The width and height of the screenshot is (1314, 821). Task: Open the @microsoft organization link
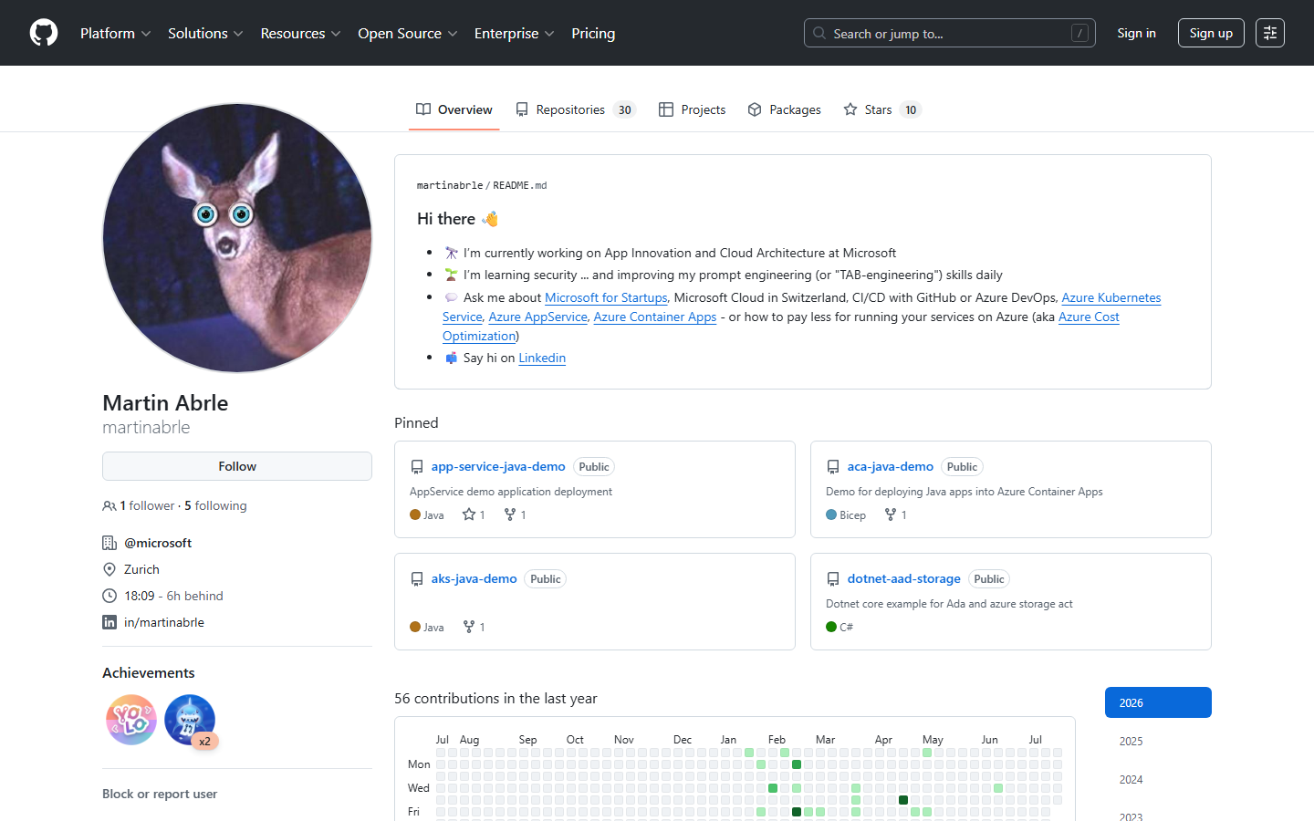click(x=158, y=543)
